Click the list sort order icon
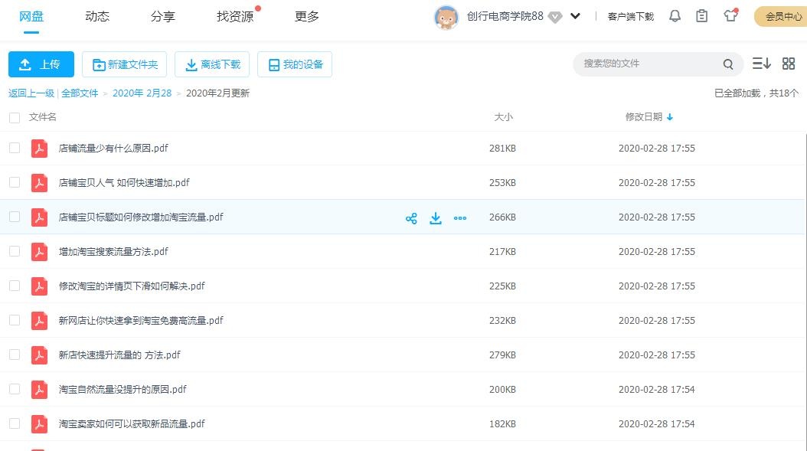Image resolution: width=807 pixels, height=451 pixels. (x=761, y=64)
